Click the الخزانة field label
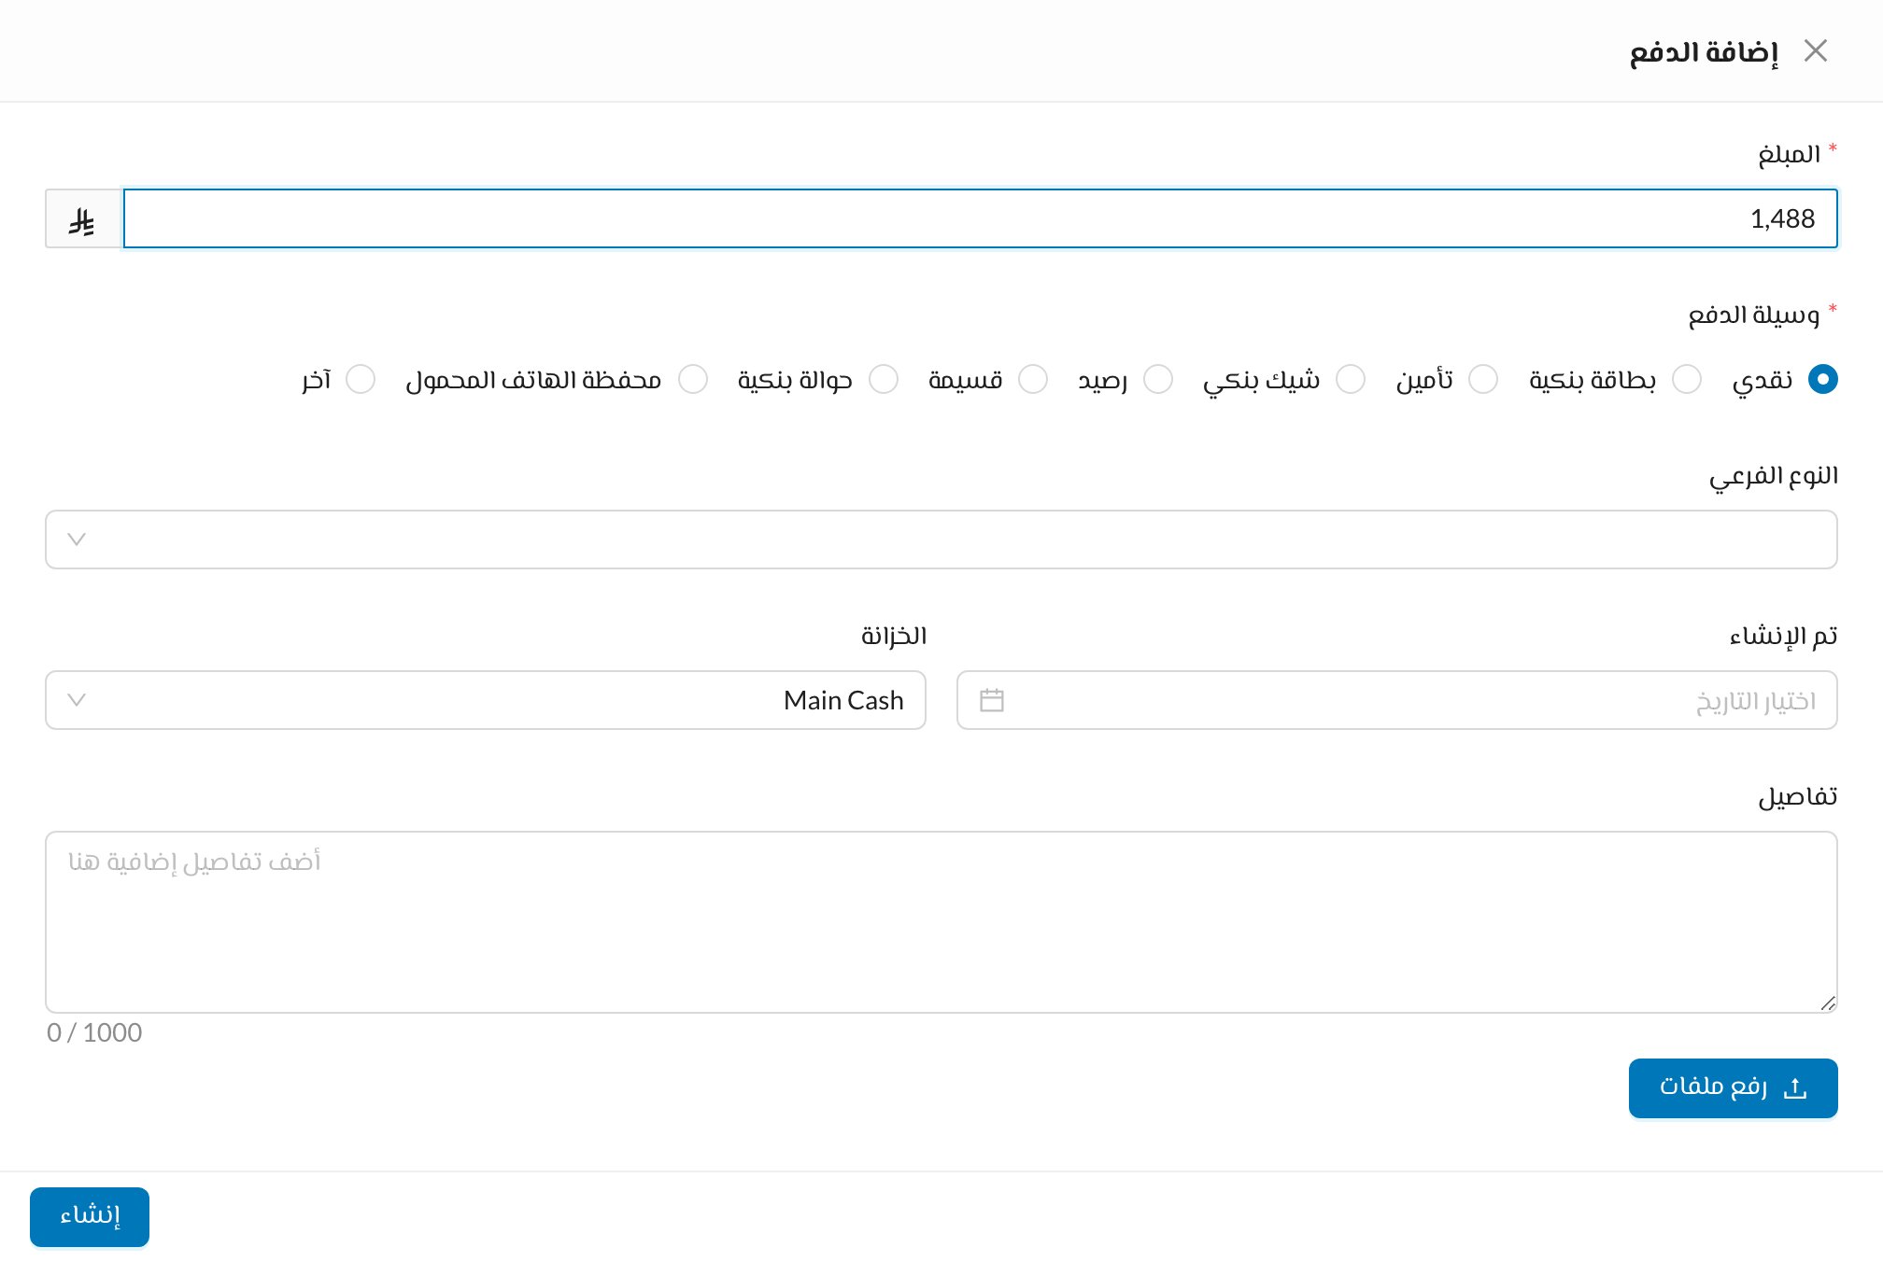The width and height of the screenshot is (1883, 1262). tap(894, 636)
